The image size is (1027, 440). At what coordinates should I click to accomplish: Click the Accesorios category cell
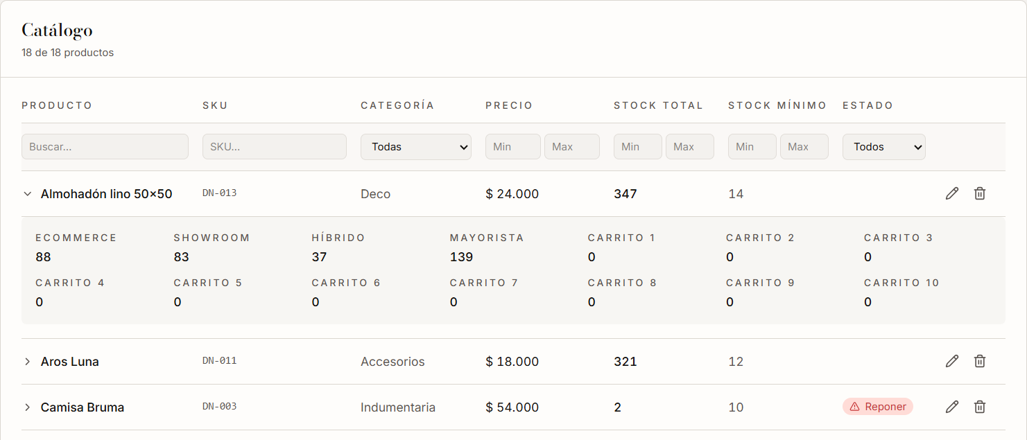click(x=392, y=362)
